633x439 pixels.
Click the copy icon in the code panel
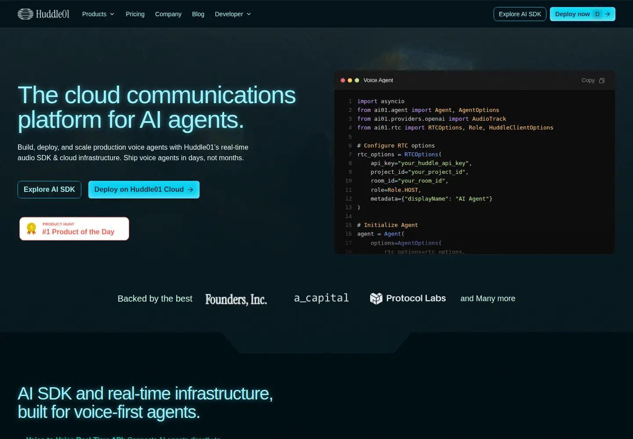click(x=602, y=80)
